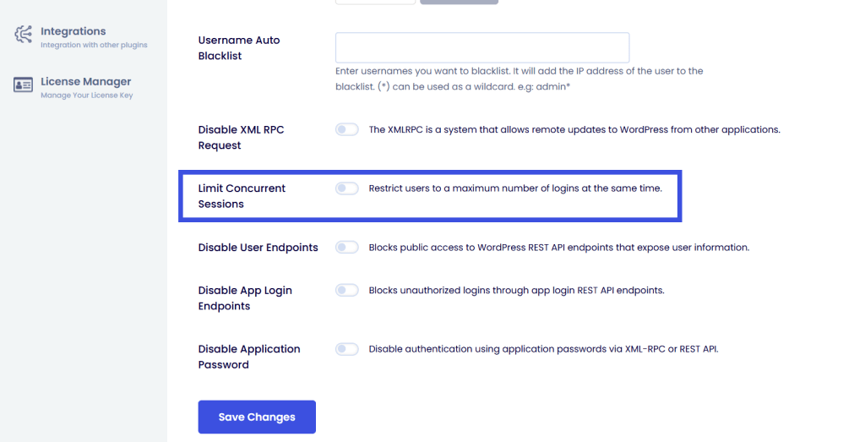The width and height of the screenshot is (865, 442).
Task: Click the partially visible gray button at top
Action: click(x=459, y=2)
